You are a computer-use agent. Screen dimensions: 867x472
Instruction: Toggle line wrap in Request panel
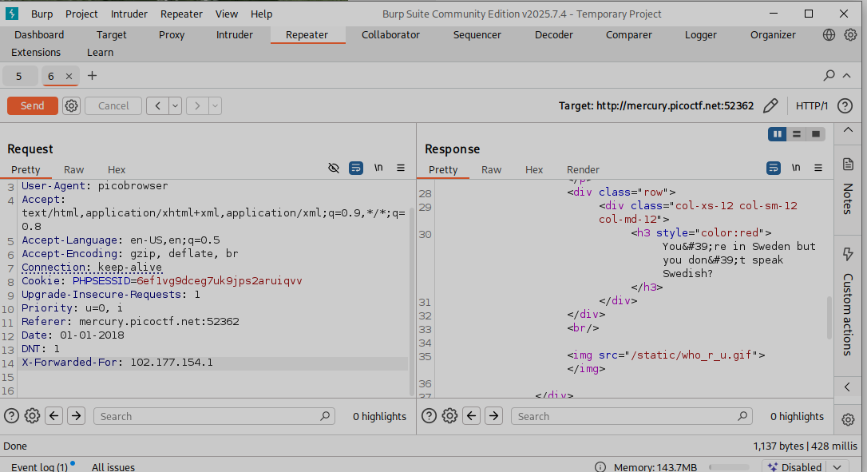coord(356,168)
